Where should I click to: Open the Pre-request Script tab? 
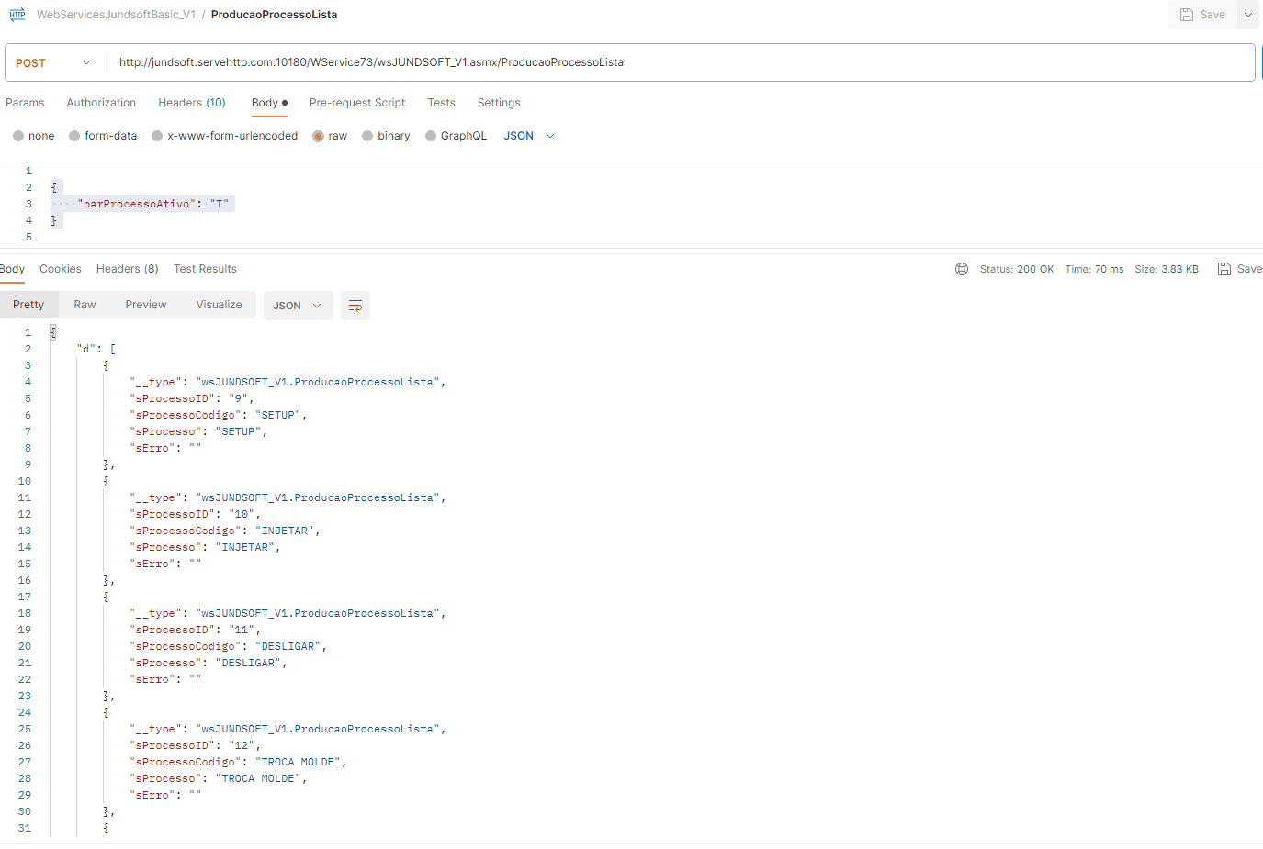pyautogui.click(x=357, y=103)
